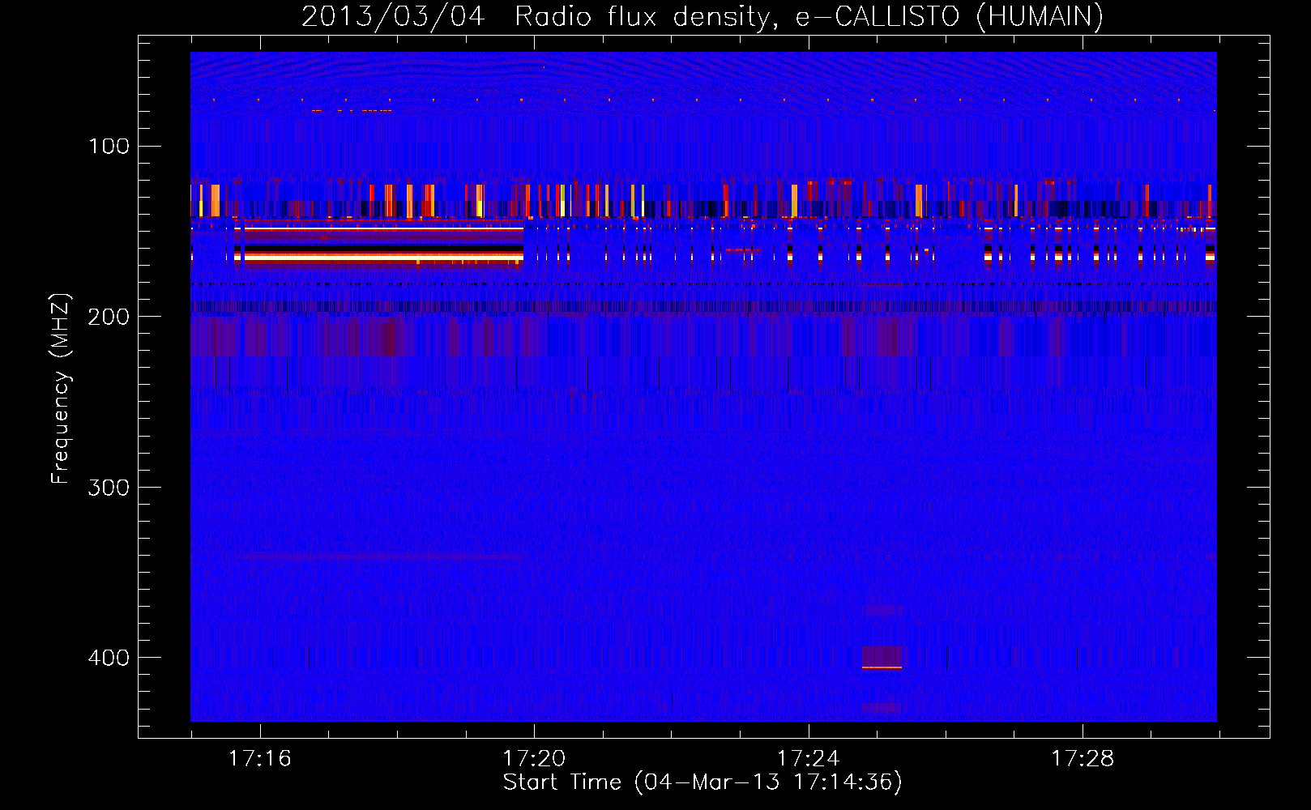Screen dimensions: 1311x810
Task: Select the 100 frequency tick label
Action: (109, 147)
